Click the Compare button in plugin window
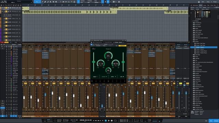This screenshot has height=123, width=219. point(98,46)
